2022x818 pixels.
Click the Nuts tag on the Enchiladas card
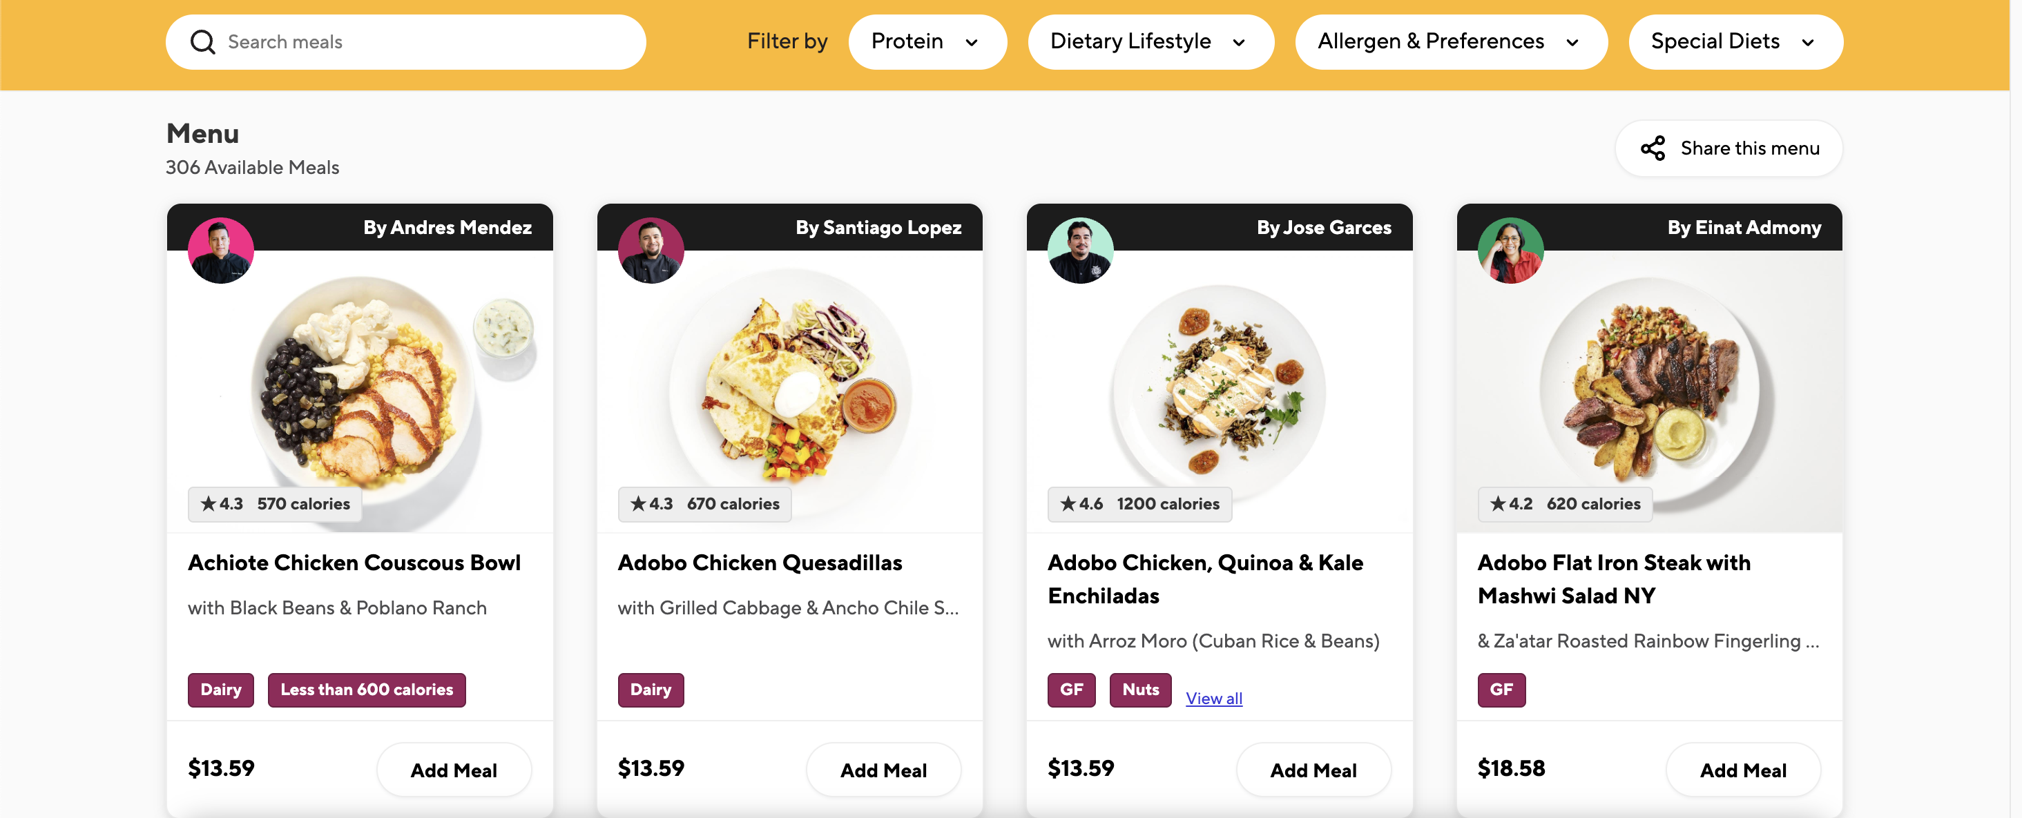pyautogui.click(x=1139, y=690)
